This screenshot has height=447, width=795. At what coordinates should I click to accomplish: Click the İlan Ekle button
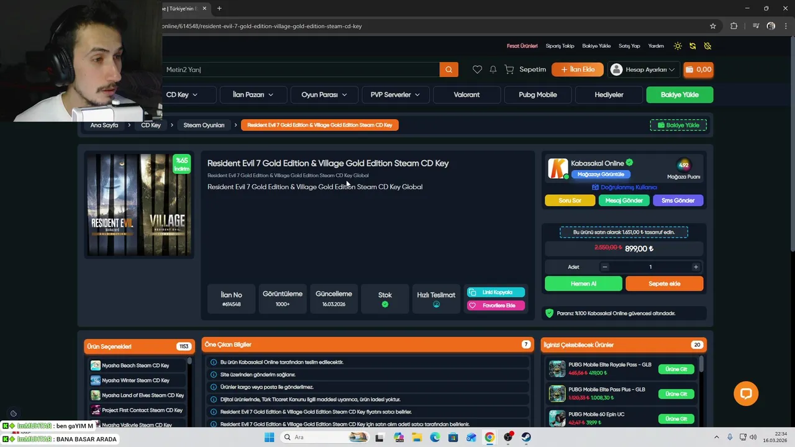[x=578, y=70]
